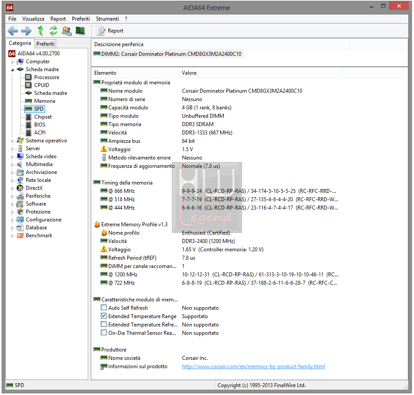Open the ? help menu
Screen dimensions: 414x395
[x=126, y=19]
